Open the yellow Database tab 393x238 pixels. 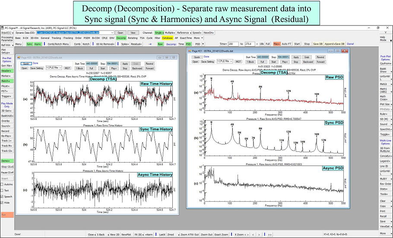point(168,38)
